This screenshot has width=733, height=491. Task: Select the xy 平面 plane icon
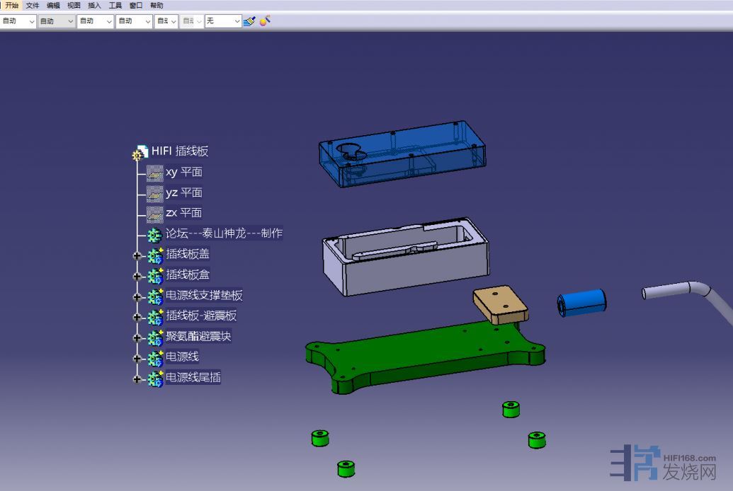click(154, 173)
